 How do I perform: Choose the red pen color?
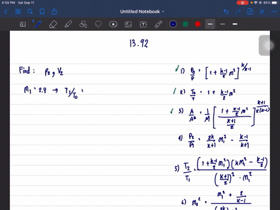pos(198,24)
